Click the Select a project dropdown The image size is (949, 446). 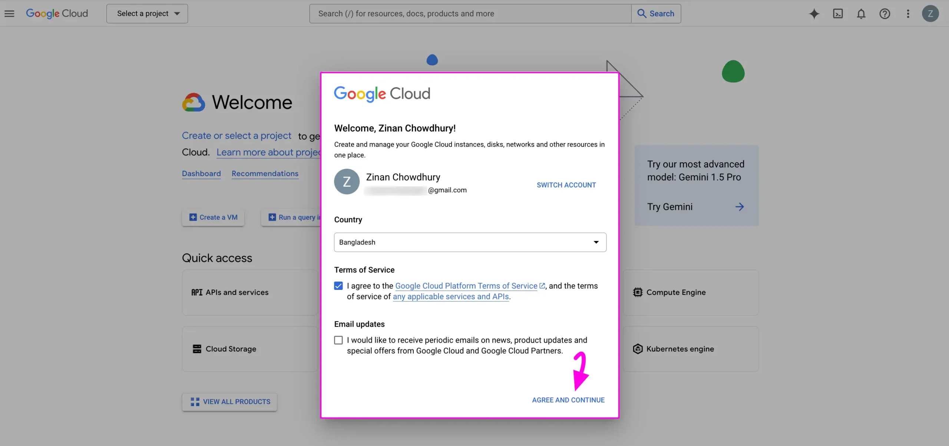click(x=146, y=13)
